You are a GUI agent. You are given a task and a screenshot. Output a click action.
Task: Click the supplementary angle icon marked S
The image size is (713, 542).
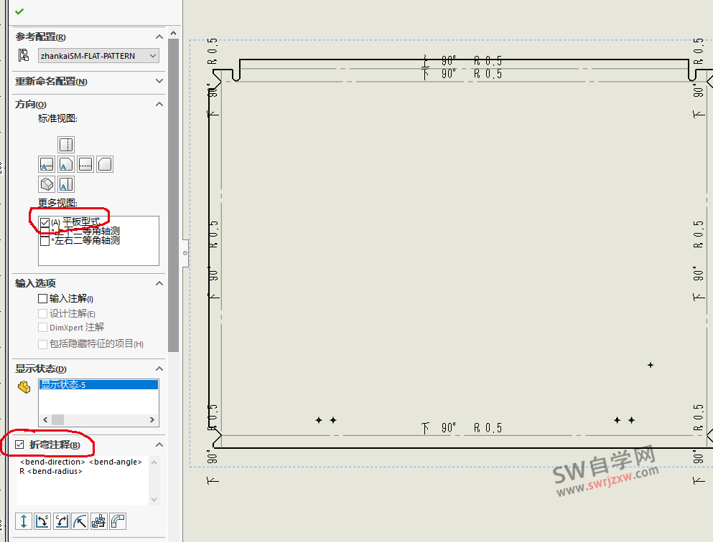42,520
